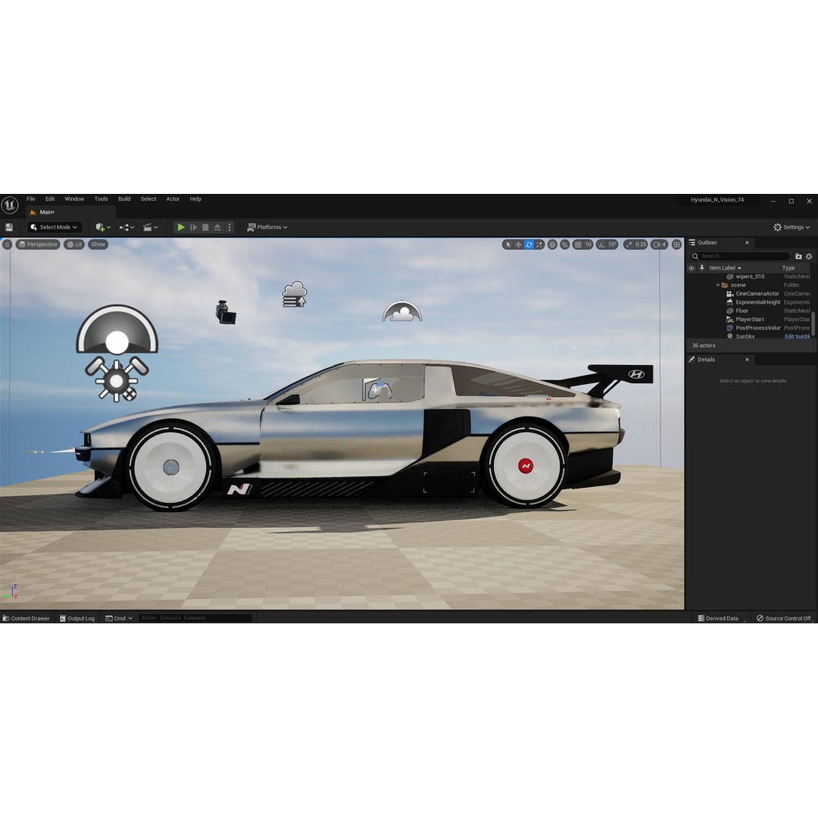Screen dimensions: 818x818
Task: Click the Outliner pin column header
Action: (701, 268)
